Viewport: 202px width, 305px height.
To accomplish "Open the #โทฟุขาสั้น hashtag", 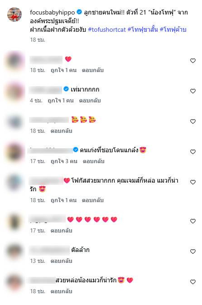I will pyautogui.click(x=143, y=29).
